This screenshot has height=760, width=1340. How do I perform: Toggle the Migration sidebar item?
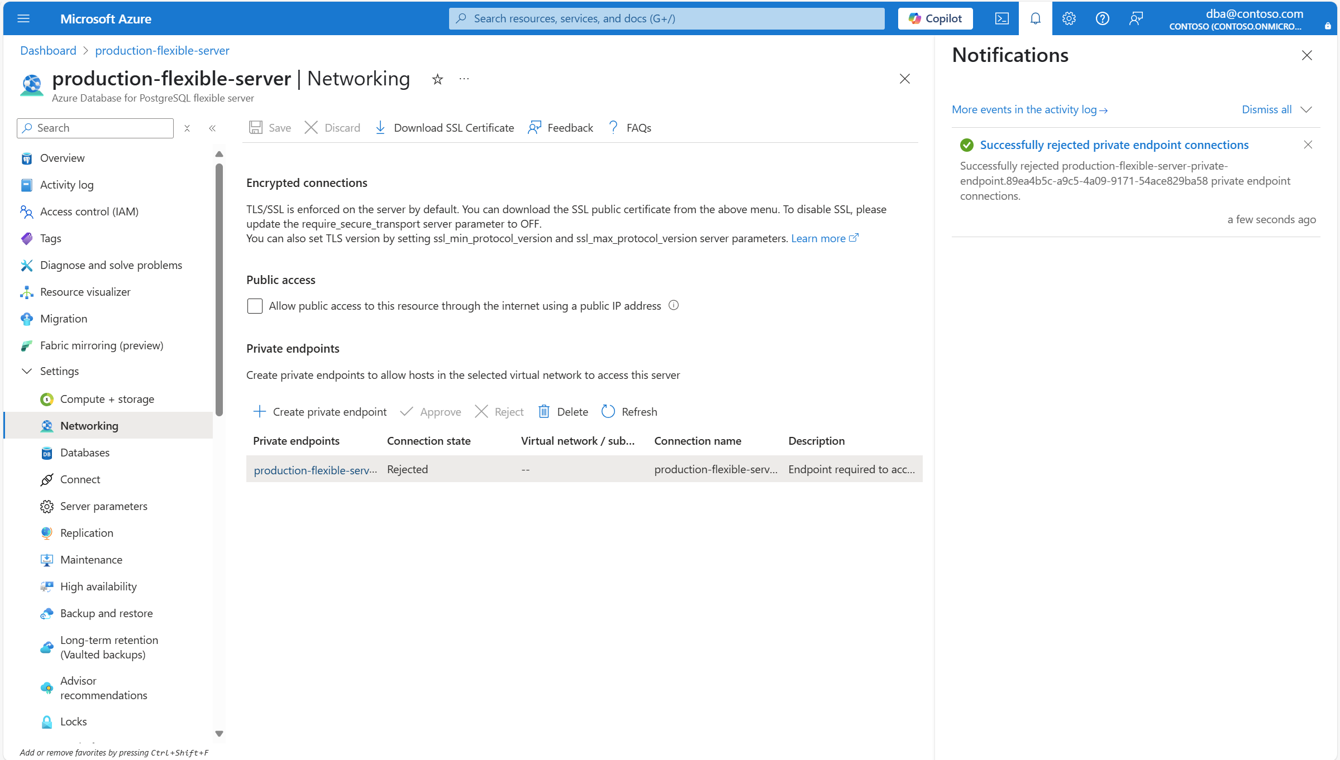(x=63, y=318)
